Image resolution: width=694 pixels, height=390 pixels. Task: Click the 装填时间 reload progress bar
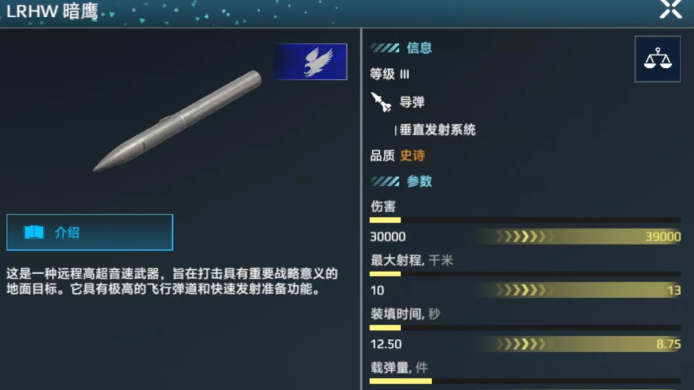(525, 328)
